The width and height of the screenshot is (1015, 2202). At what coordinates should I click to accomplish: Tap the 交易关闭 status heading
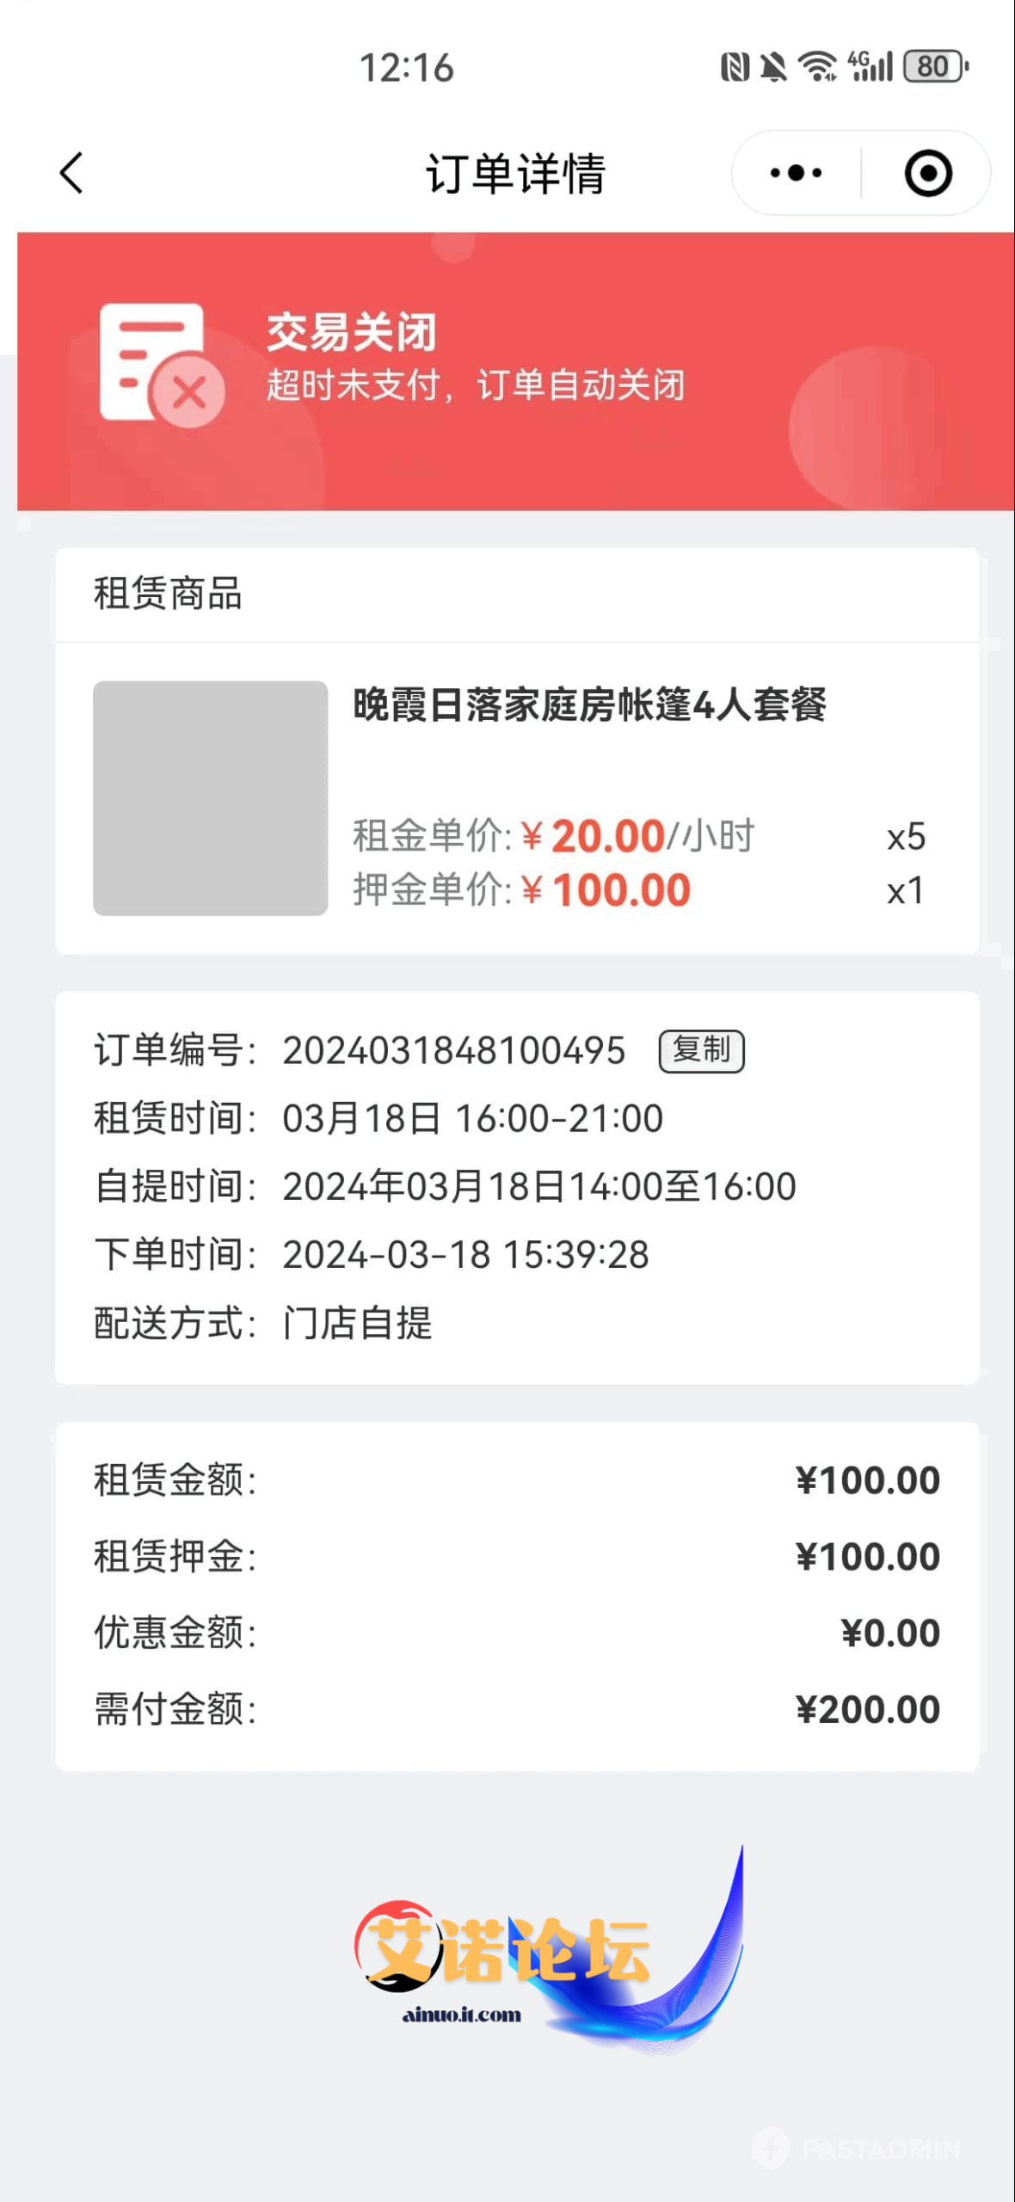point(352,333)
